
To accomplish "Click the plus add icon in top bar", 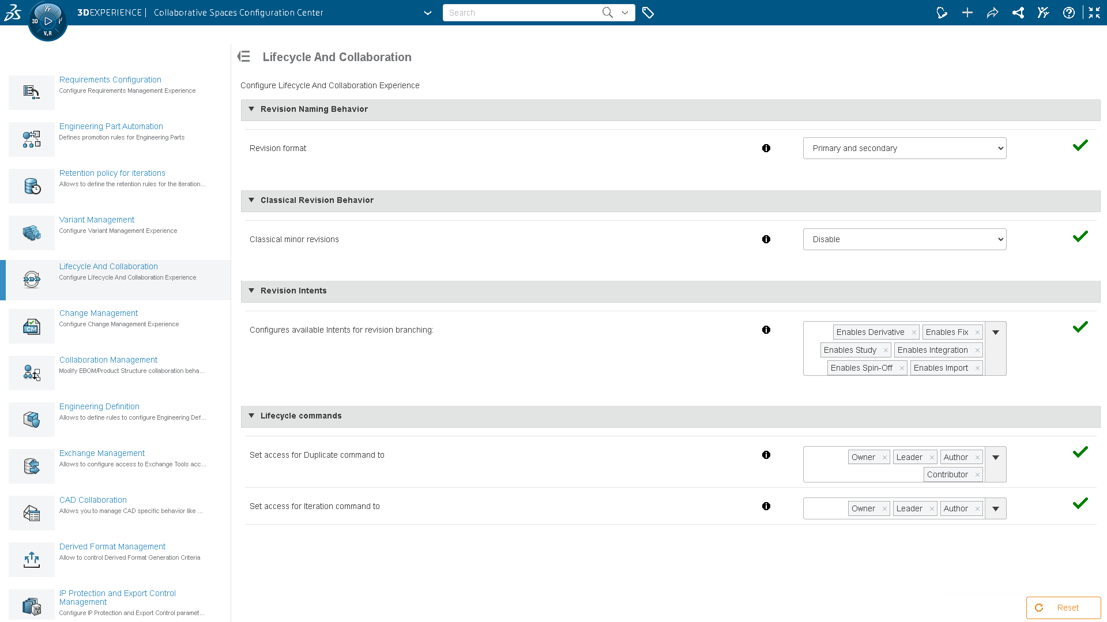I will point(967,13).
